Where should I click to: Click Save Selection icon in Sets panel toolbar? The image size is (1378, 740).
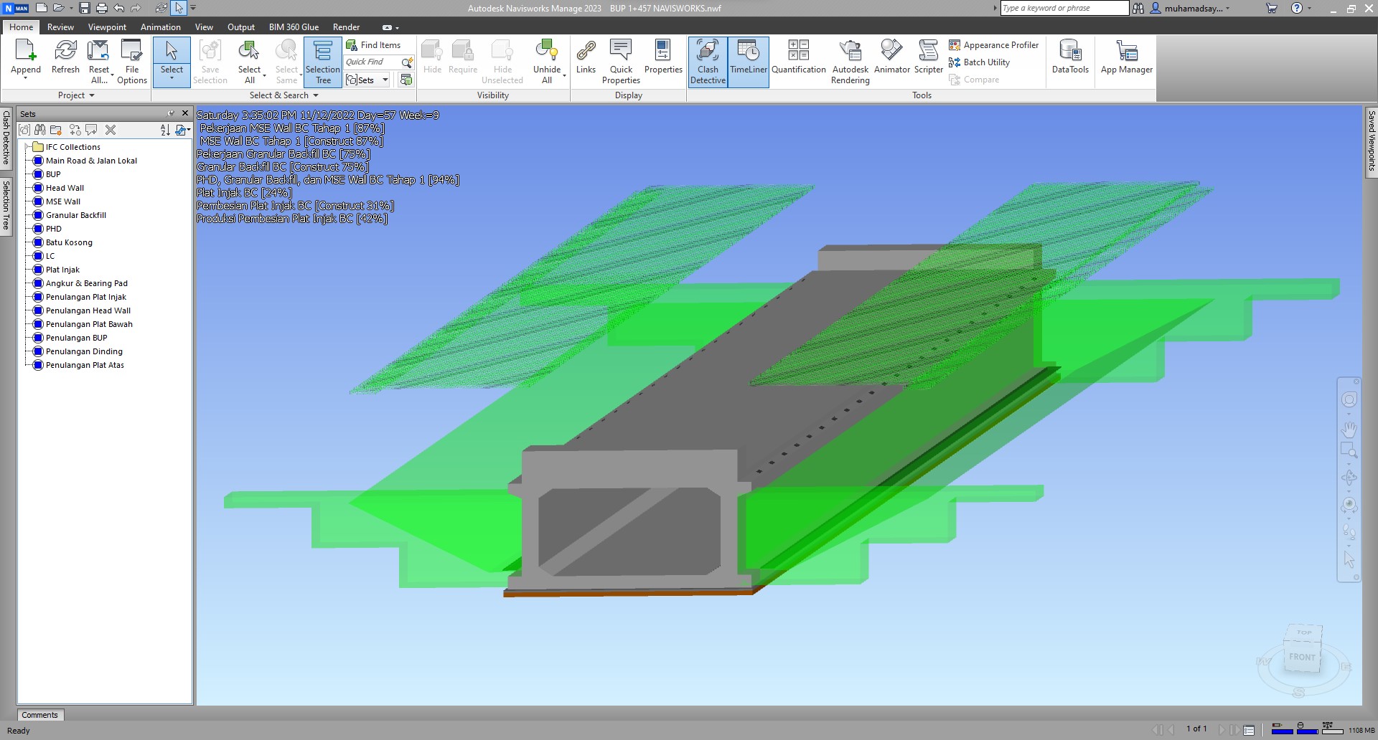click(x=25, y=130)
